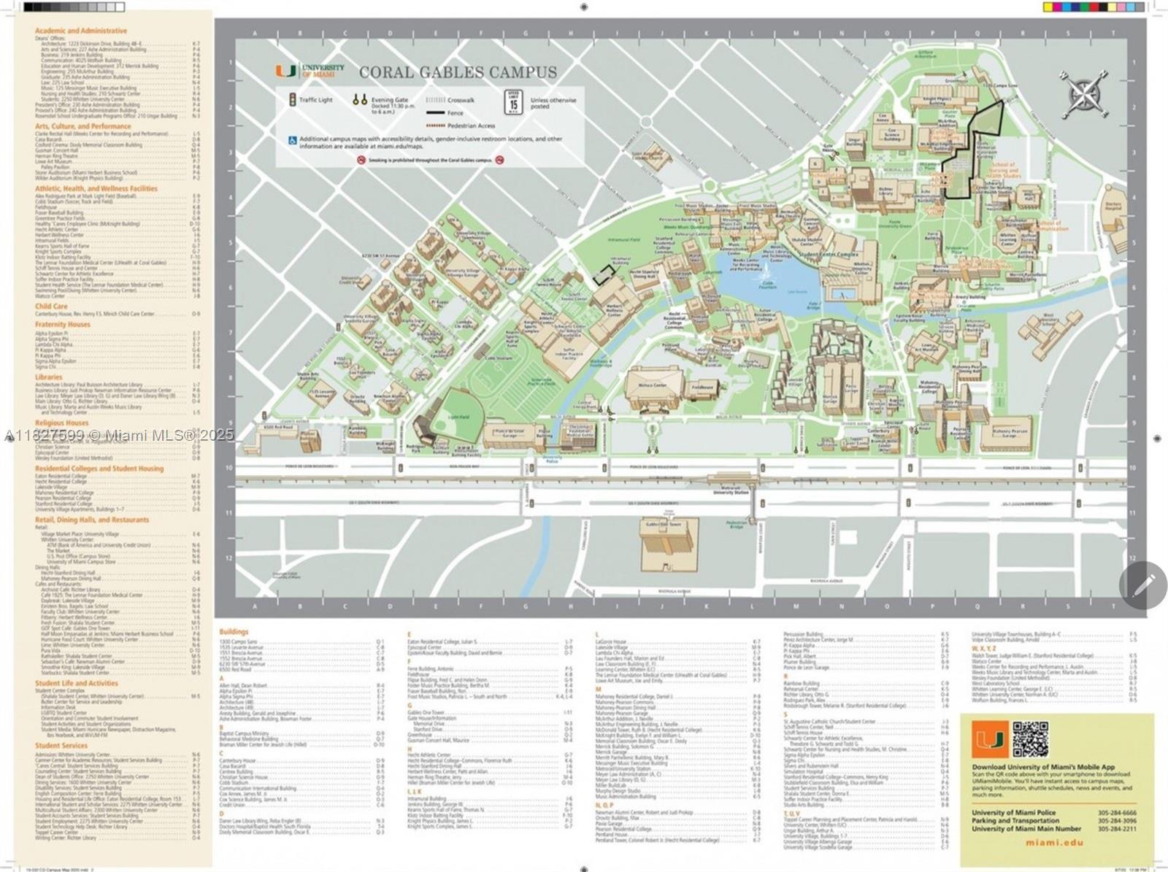Click the pencil edit button
The height and width of the screenshot is (872, 1168).
click(x=1142, y=585)
